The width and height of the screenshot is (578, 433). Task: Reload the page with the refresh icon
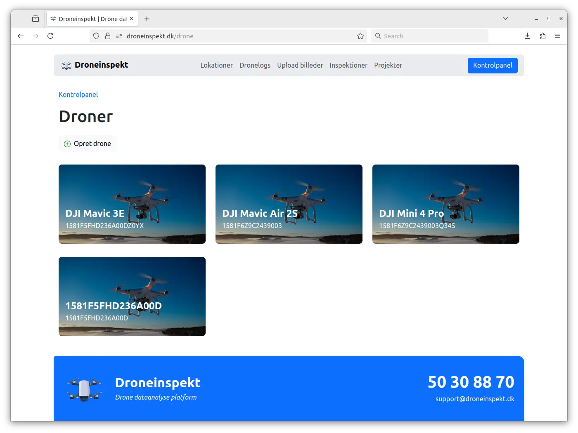click(50, 36)
